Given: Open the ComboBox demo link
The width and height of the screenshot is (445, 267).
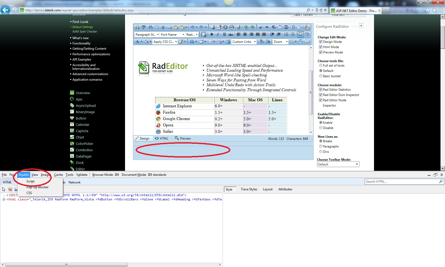Looking at the screenshot, I should 84,150.
